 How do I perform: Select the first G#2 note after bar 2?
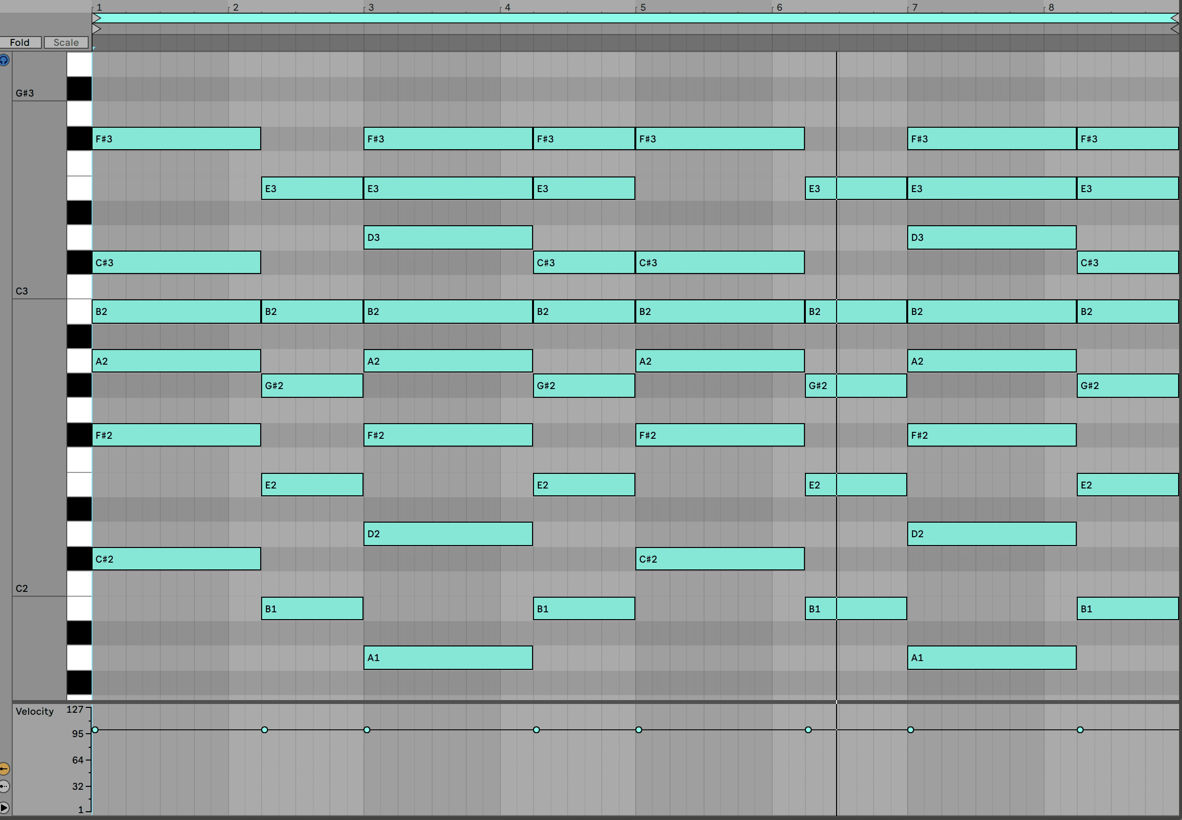tap(312, 386)
